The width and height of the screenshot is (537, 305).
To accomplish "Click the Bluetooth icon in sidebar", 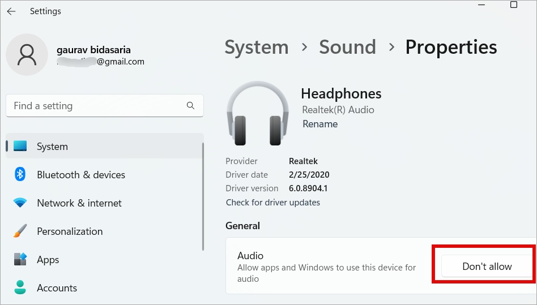I will [x=20, y=175].
